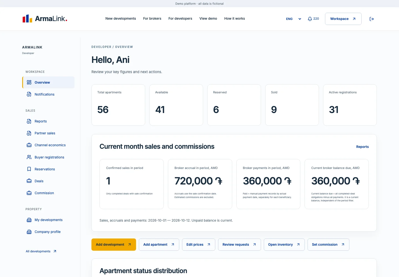The width and height of the screenshot is (399, 277).
Task: Click the Workspace button
Action: point(343,19)
